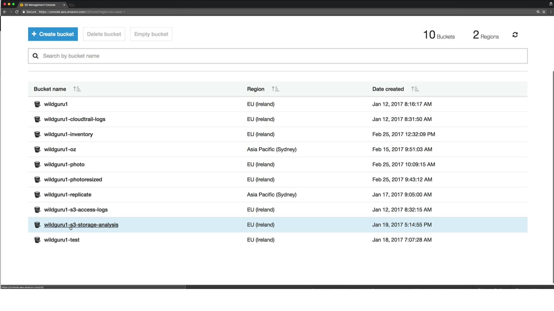Open the wildguru1 bucket

[x=56, y=104]
